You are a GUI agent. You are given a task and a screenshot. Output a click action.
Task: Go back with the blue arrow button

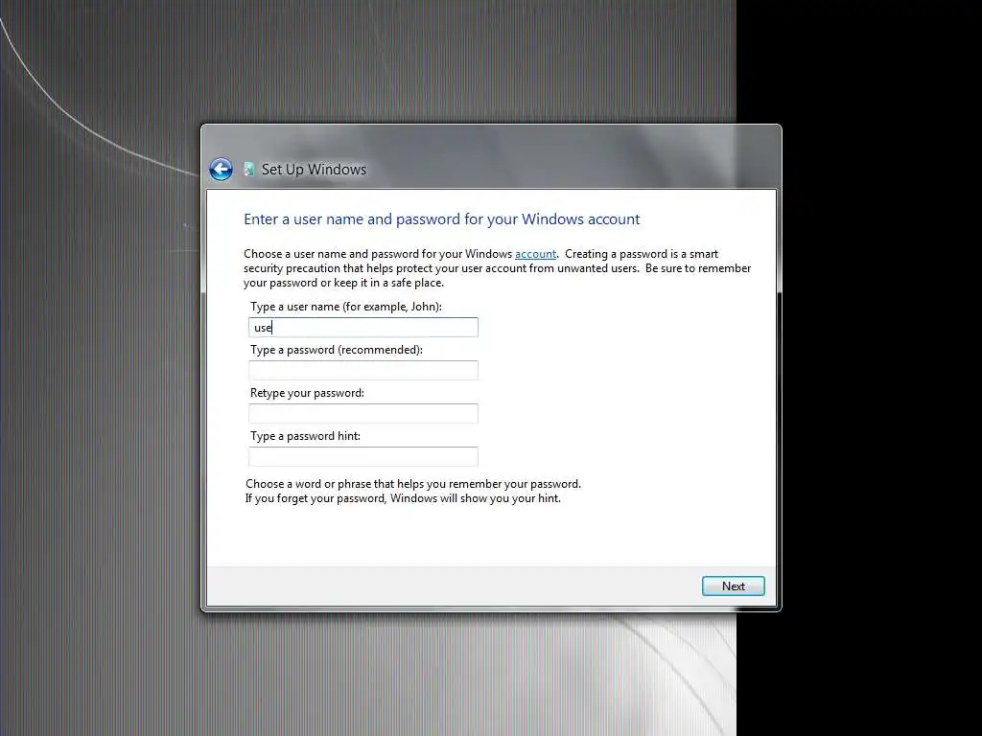tap(221, 169)
